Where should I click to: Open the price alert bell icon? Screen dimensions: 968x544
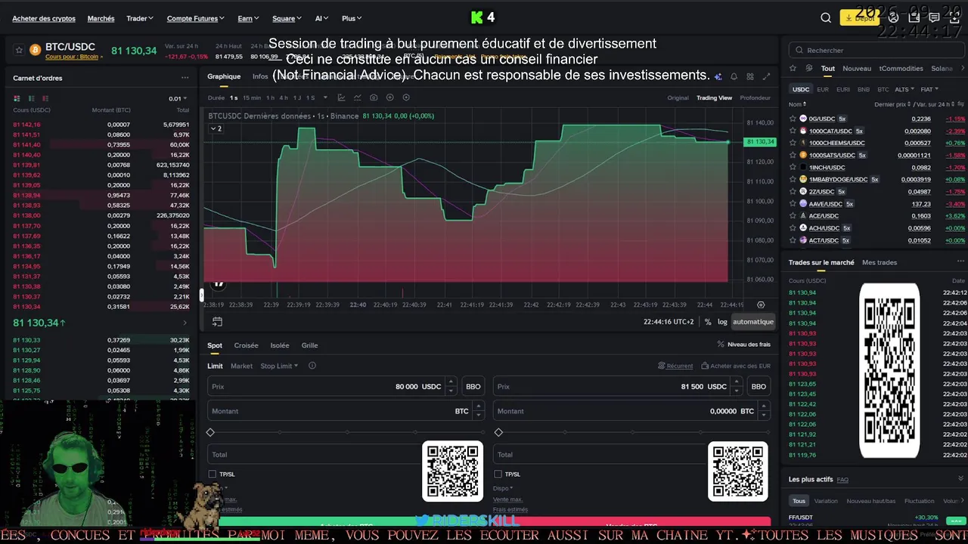(x=734, y=76)
